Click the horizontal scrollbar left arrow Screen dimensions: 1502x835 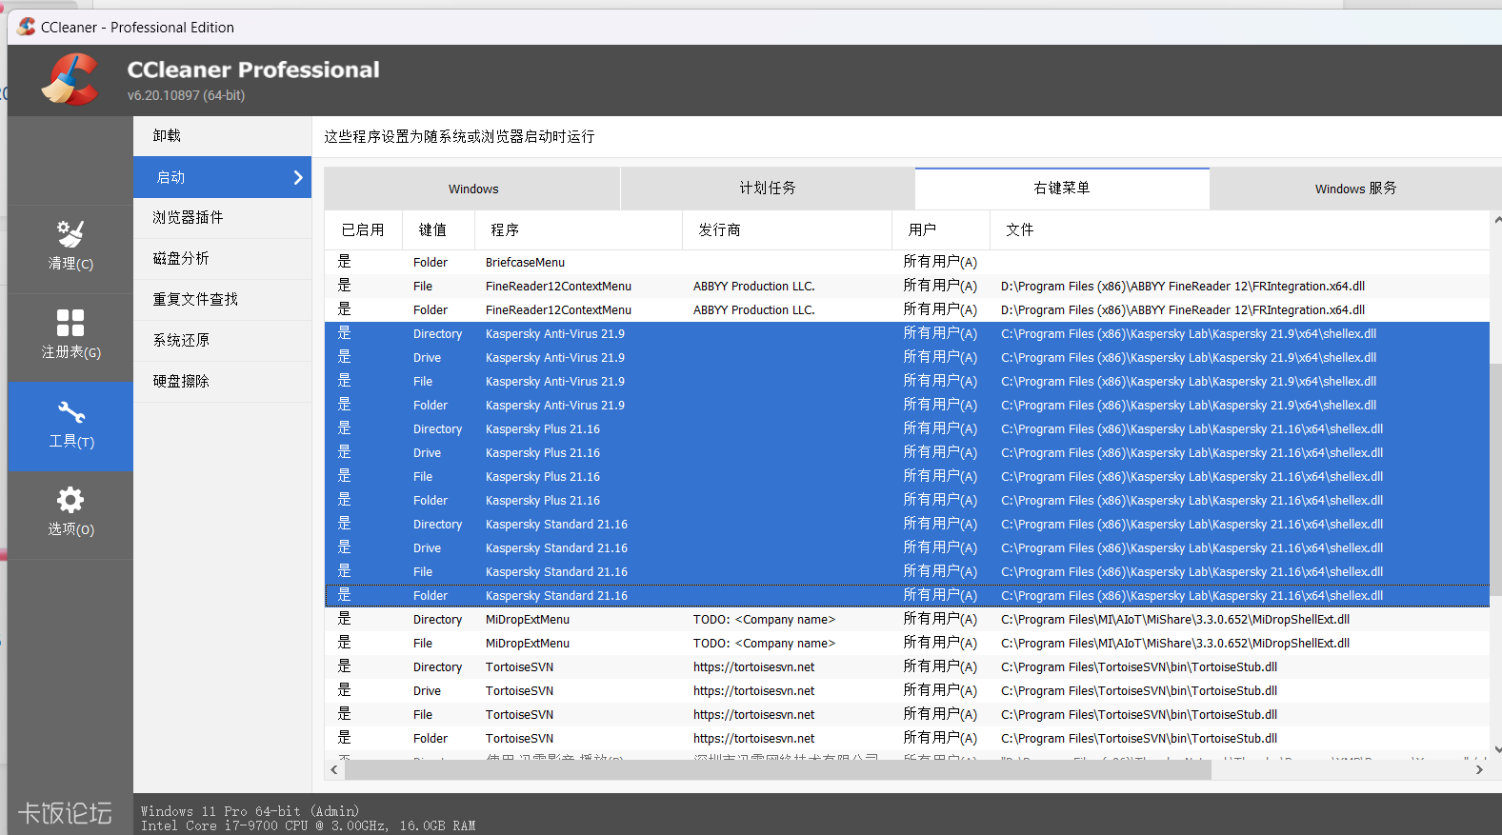(x=334, y=769)
